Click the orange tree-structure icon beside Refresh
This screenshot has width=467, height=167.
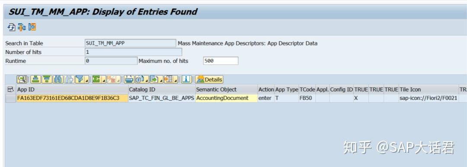coord(22,27)
